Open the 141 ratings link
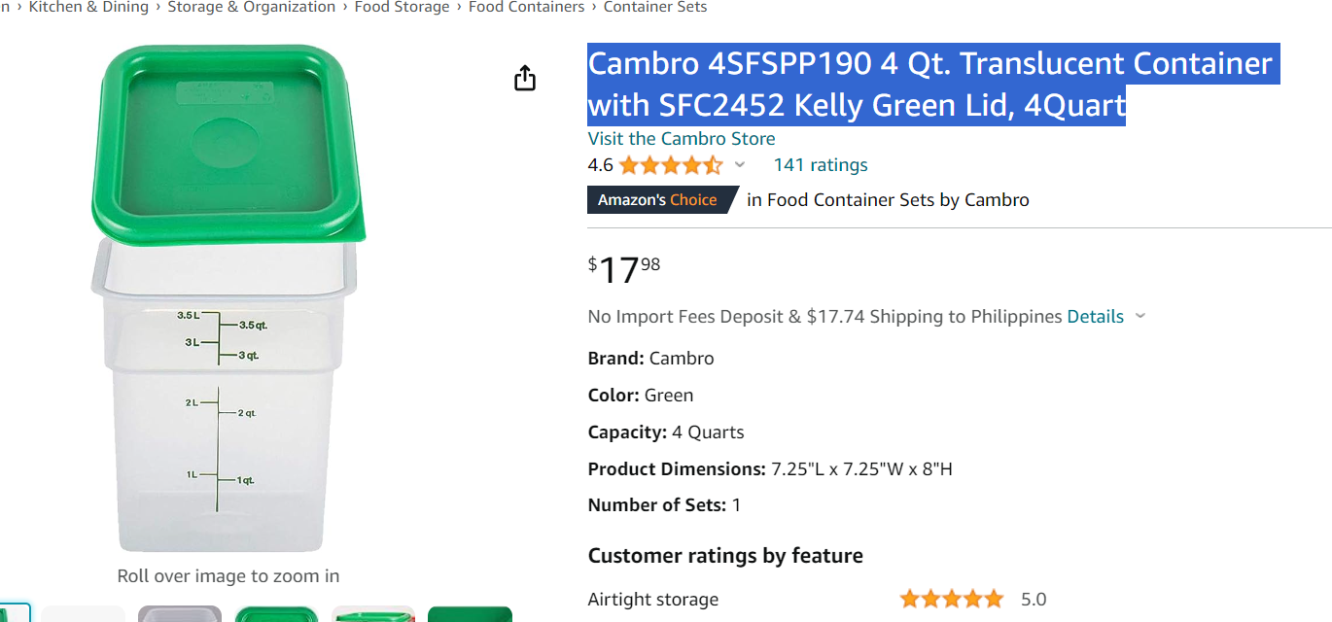This screenshot has height=622, width=1332. (821, 165)
